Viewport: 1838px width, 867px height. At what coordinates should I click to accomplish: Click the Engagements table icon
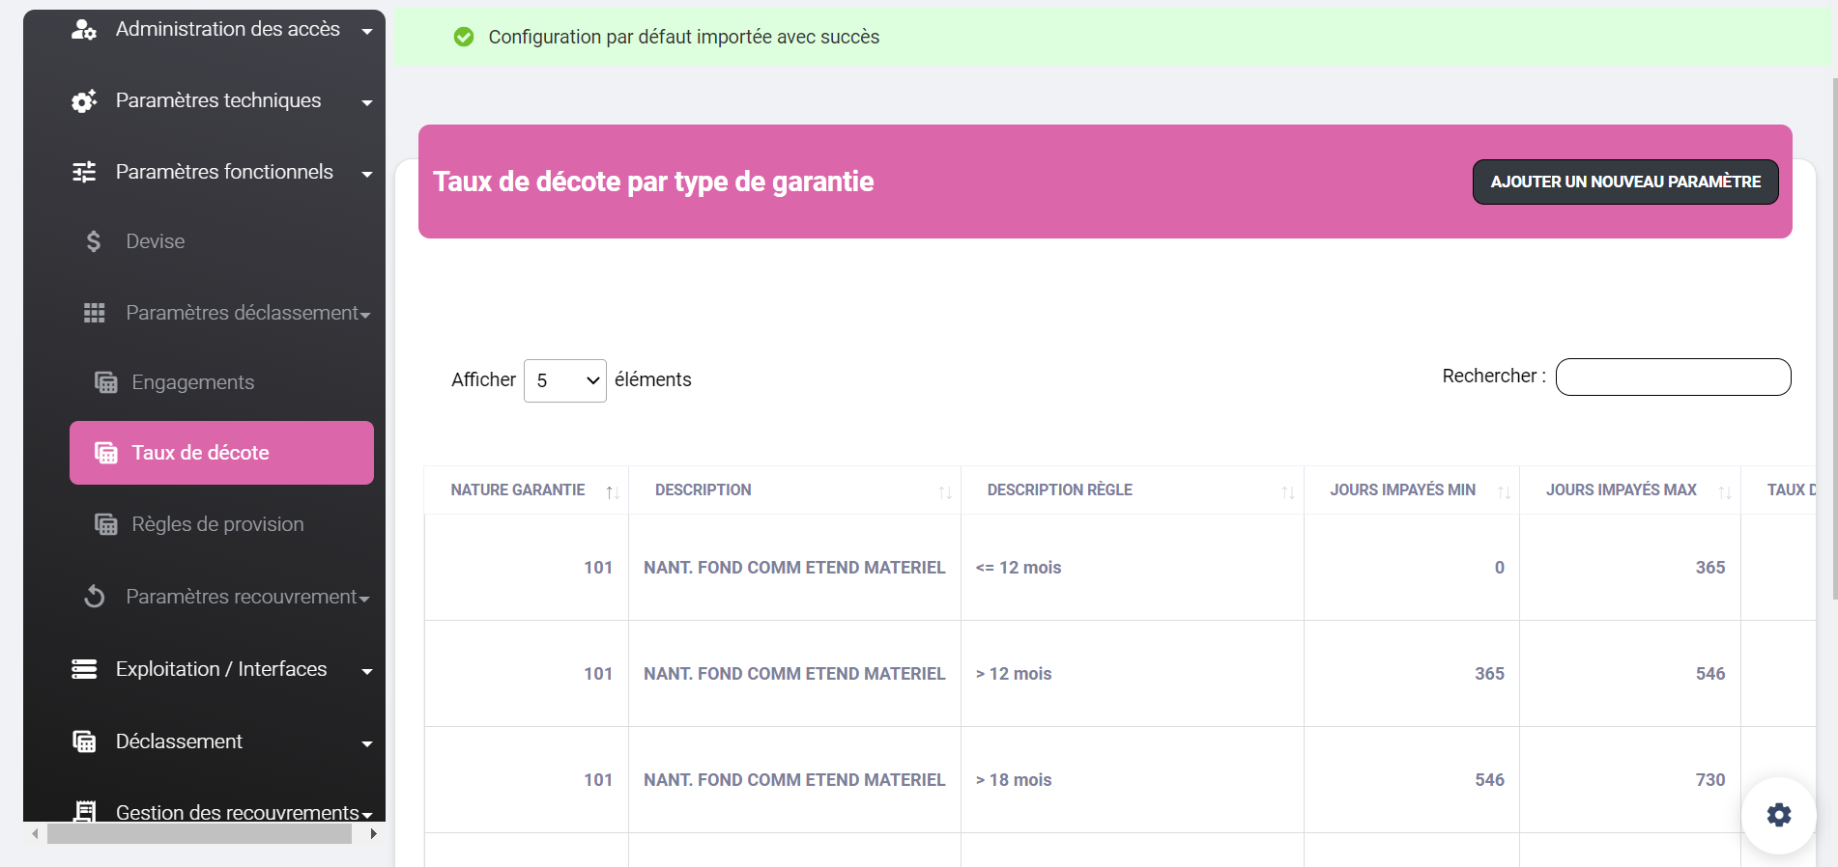tap(105, 382)
